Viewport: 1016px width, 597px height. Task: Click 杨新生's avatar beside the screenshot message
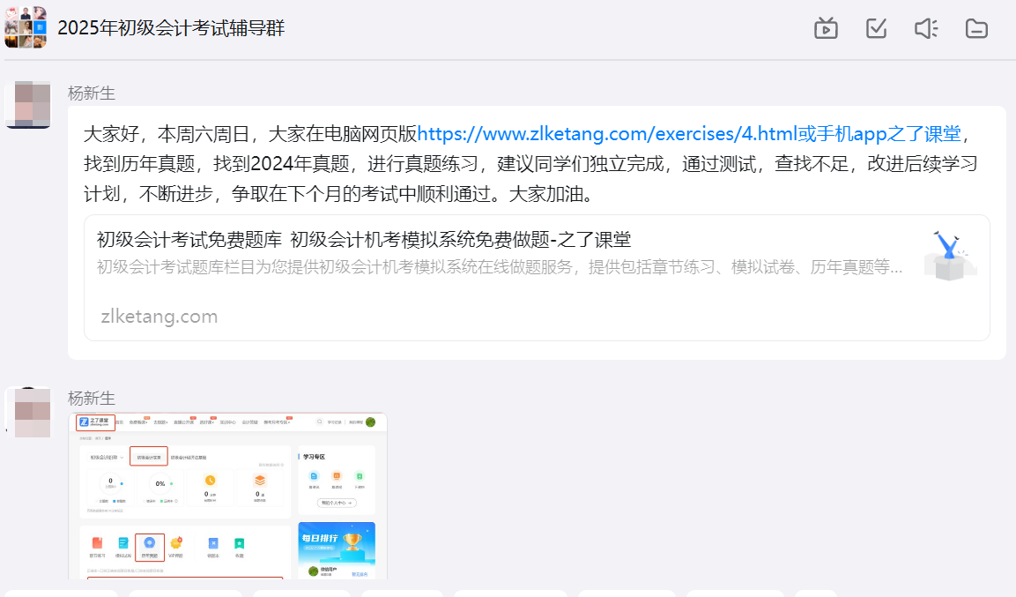[27, 412]
